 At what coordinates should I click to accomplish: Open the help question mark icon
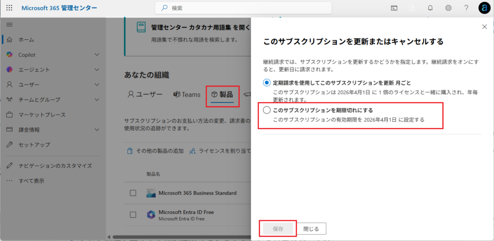click(x=467, y=8)
